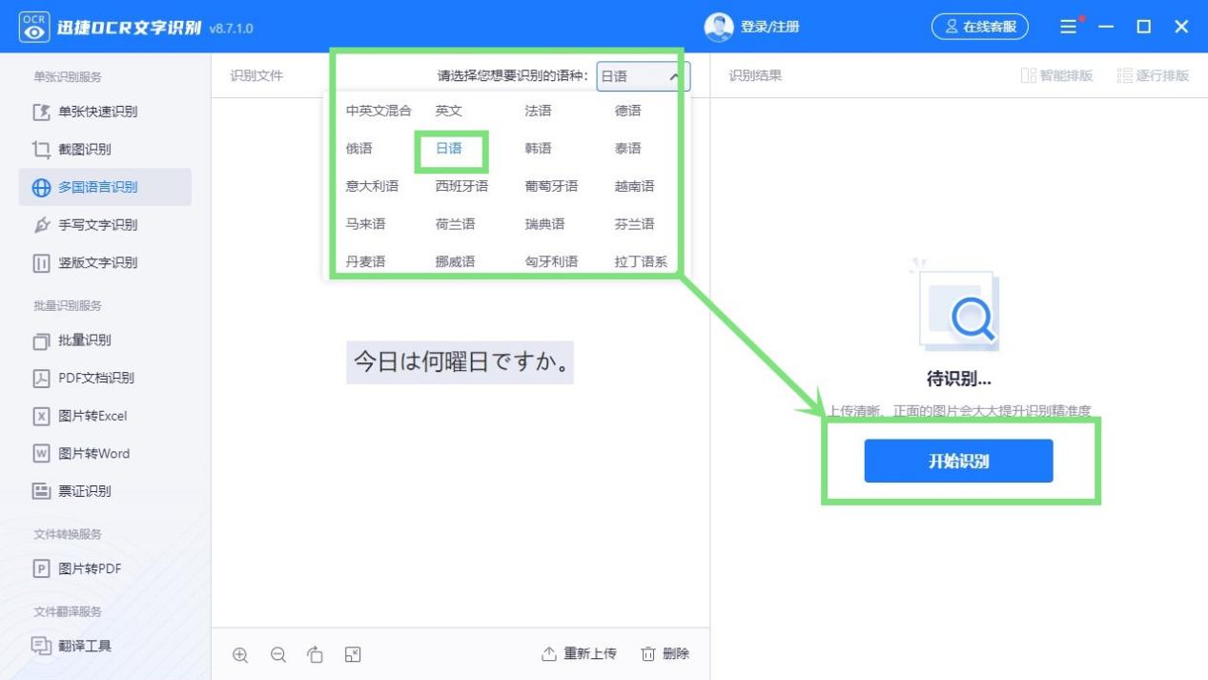Click the 迅捷OCR app logo
Image resolution: width=1208 pixels, height=680 pixels.
(x=34, y=28)
